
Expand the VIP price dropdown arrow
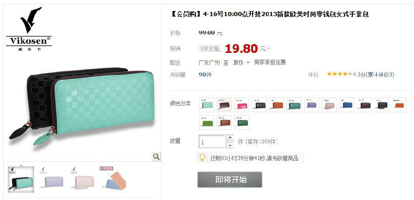pos(268,49)
